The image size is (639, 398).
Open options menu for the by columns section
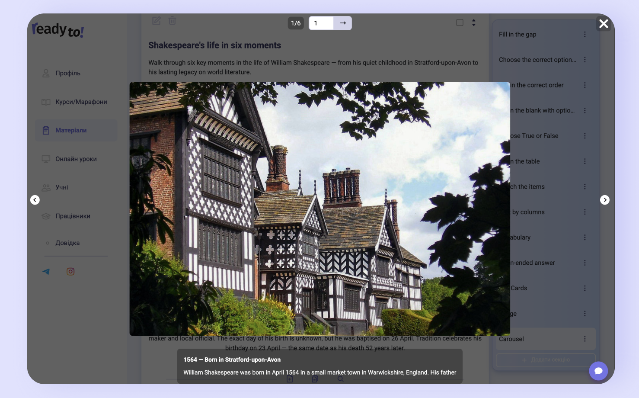pos(585,212)
